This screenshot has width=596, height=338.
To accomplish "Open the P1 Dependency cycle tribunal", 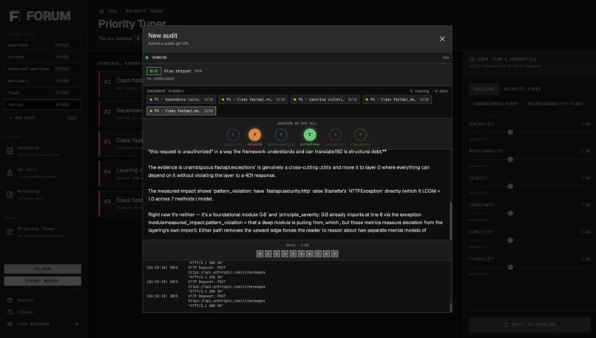I will tap(181, 100).
